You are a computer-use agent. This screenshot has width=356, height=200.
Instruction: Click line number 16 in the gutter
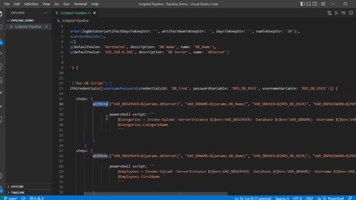click(61, 104)
